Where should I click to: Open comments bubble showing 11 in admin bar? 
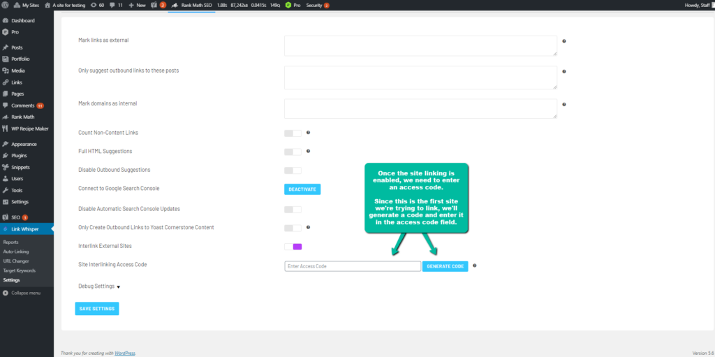click(117, 5)
